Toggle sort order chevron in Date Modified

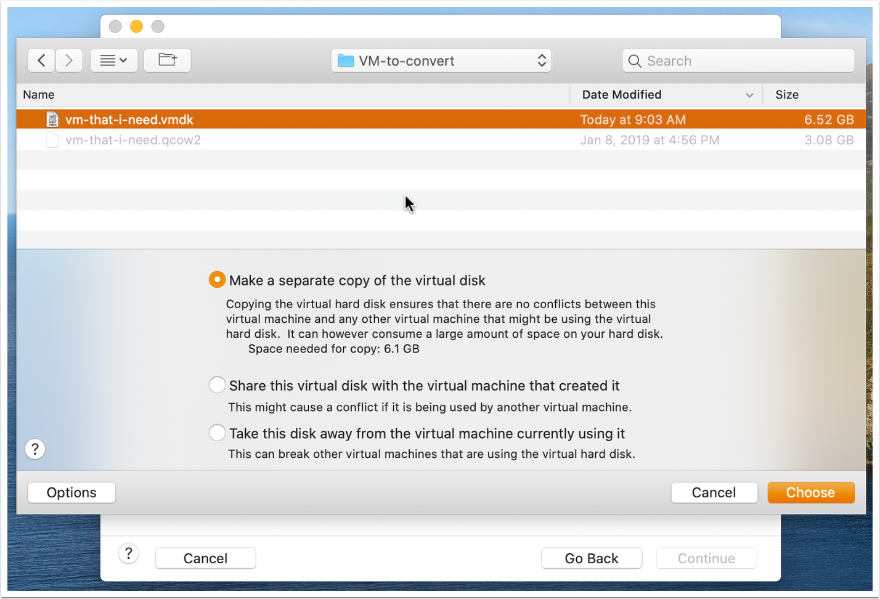(x=749, y=95)
